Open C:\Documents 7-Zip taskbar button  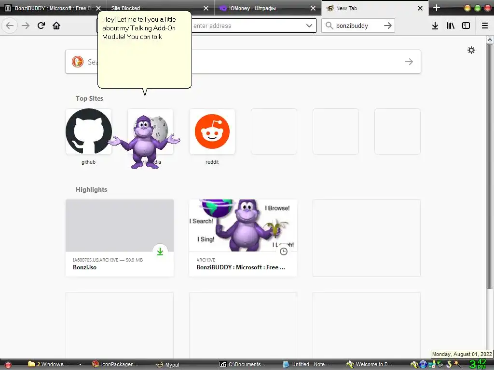[x=243, y=364]
